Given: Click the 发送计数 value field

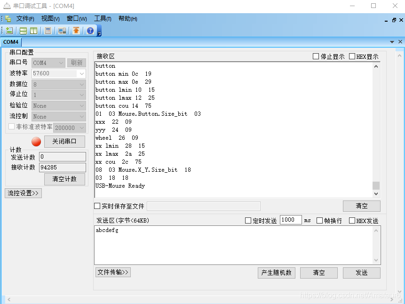Looking at the screenshot, I should (x=63, y=157).
